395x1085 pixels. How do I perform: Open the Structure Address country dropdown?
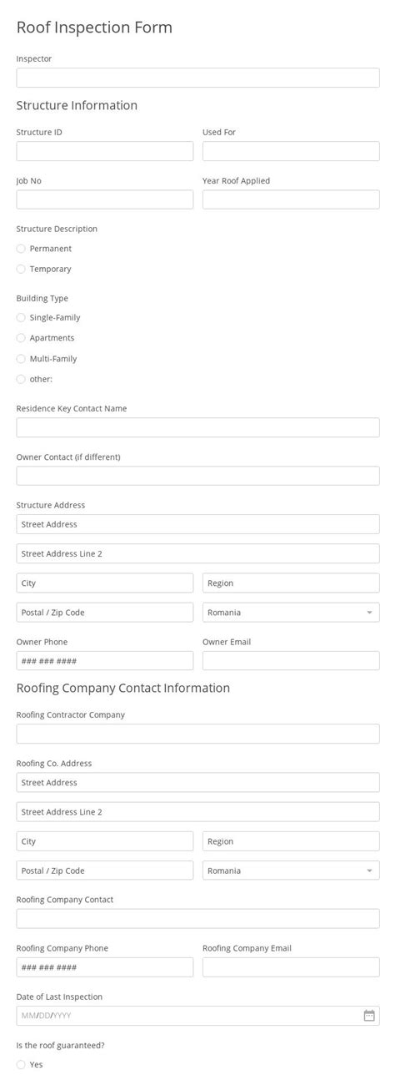[x=291, y=613]
